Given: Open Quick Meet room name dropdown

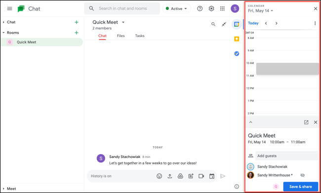Looking at the screenshot, I should click(123, 22).
